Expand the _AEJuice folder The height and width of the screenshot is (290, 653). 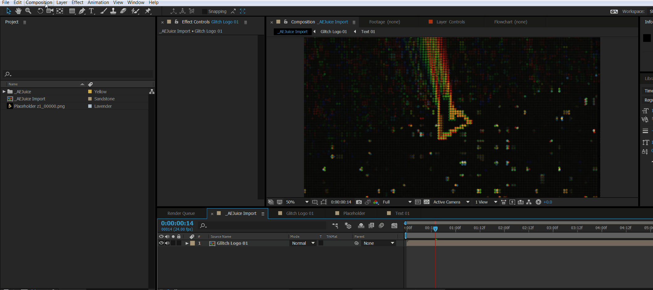tap(4, 91)
